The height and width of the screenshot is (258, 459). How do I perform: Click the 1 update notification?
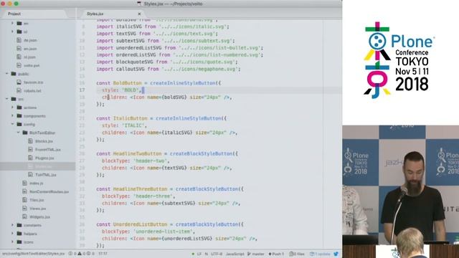[320, 254]
